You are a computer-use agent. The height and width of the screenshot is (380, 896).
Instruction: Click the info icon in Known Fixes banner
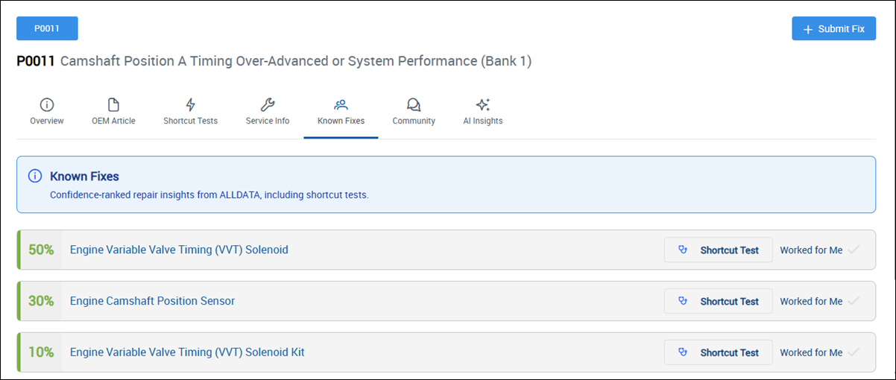pos(34,176)
